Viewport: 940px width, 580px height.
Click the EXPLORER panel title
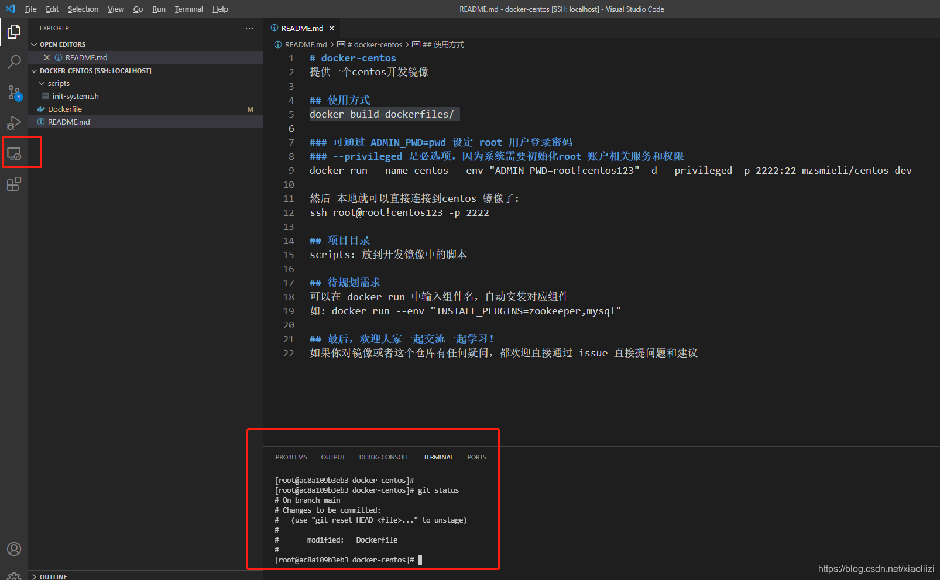54,28
